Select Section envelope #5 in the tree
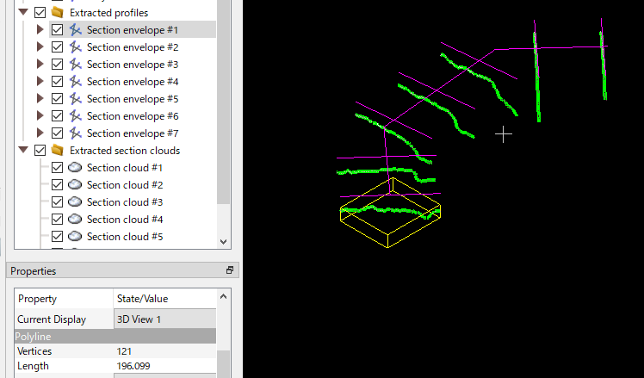 [132, 99]
